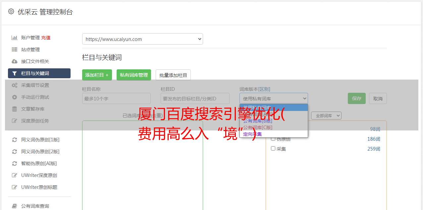Click the play circle icon for 手动运行测试
Image resolution: width=423 pixels, height=210 pixels.
pyautogui.click(x=14, y=97)
